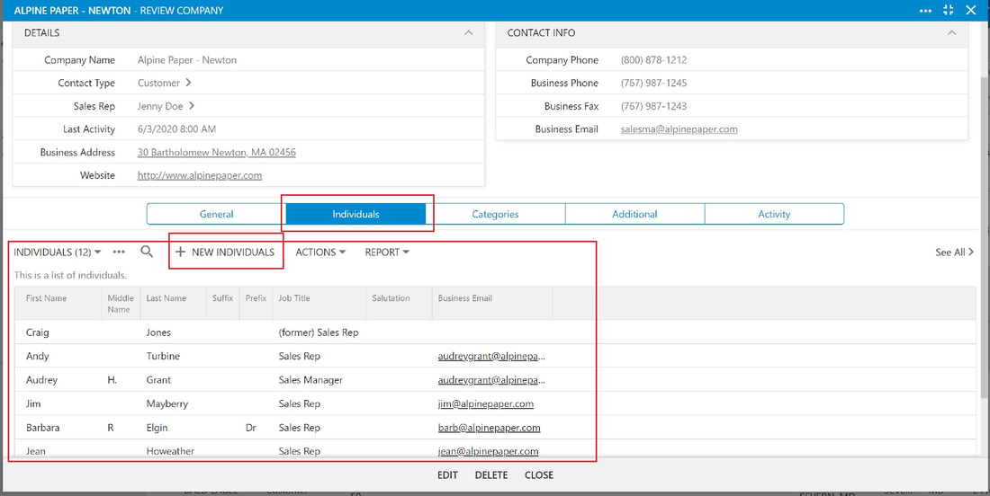Click the Sales Manager job title cell
Image resolution: width=990 pixels, height=496 pixels.
click(310, 380)
